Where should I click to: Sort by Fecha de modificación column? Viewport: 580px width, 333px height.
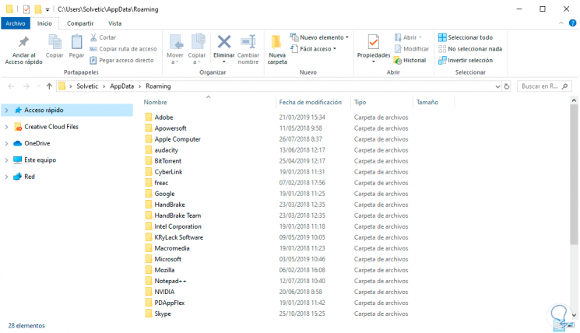[311, 102]
